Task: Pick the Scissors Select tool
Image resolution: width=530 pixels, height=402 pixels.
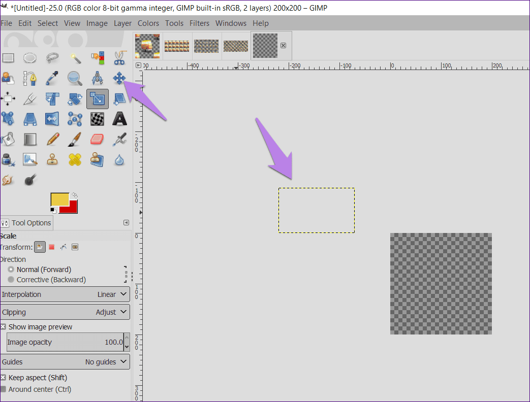Action: coord(119,58)
